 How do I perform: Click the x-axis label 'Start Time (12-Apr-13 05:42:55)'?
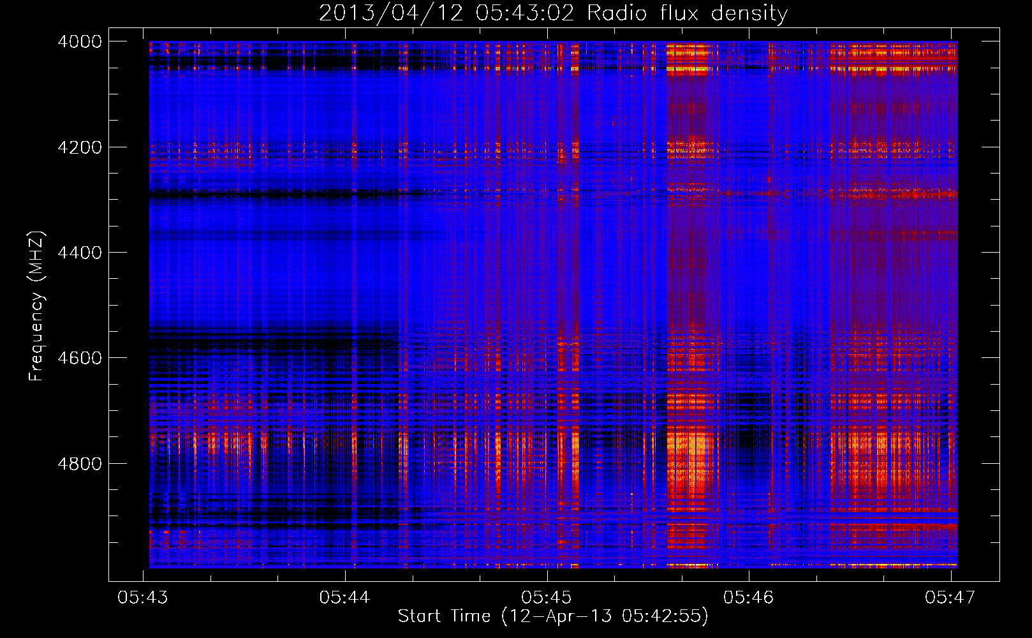coord(553,616)
